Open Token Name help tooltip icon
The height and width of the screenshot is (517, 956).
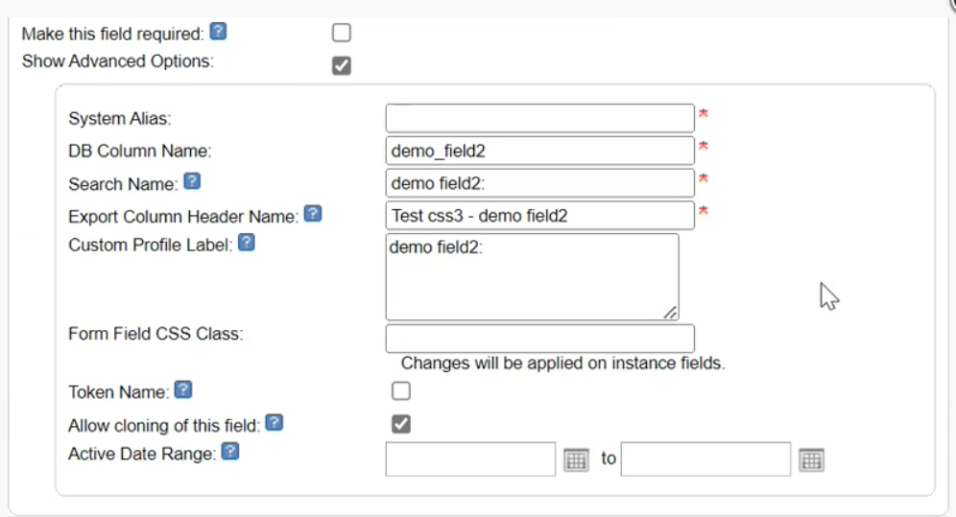183,390
